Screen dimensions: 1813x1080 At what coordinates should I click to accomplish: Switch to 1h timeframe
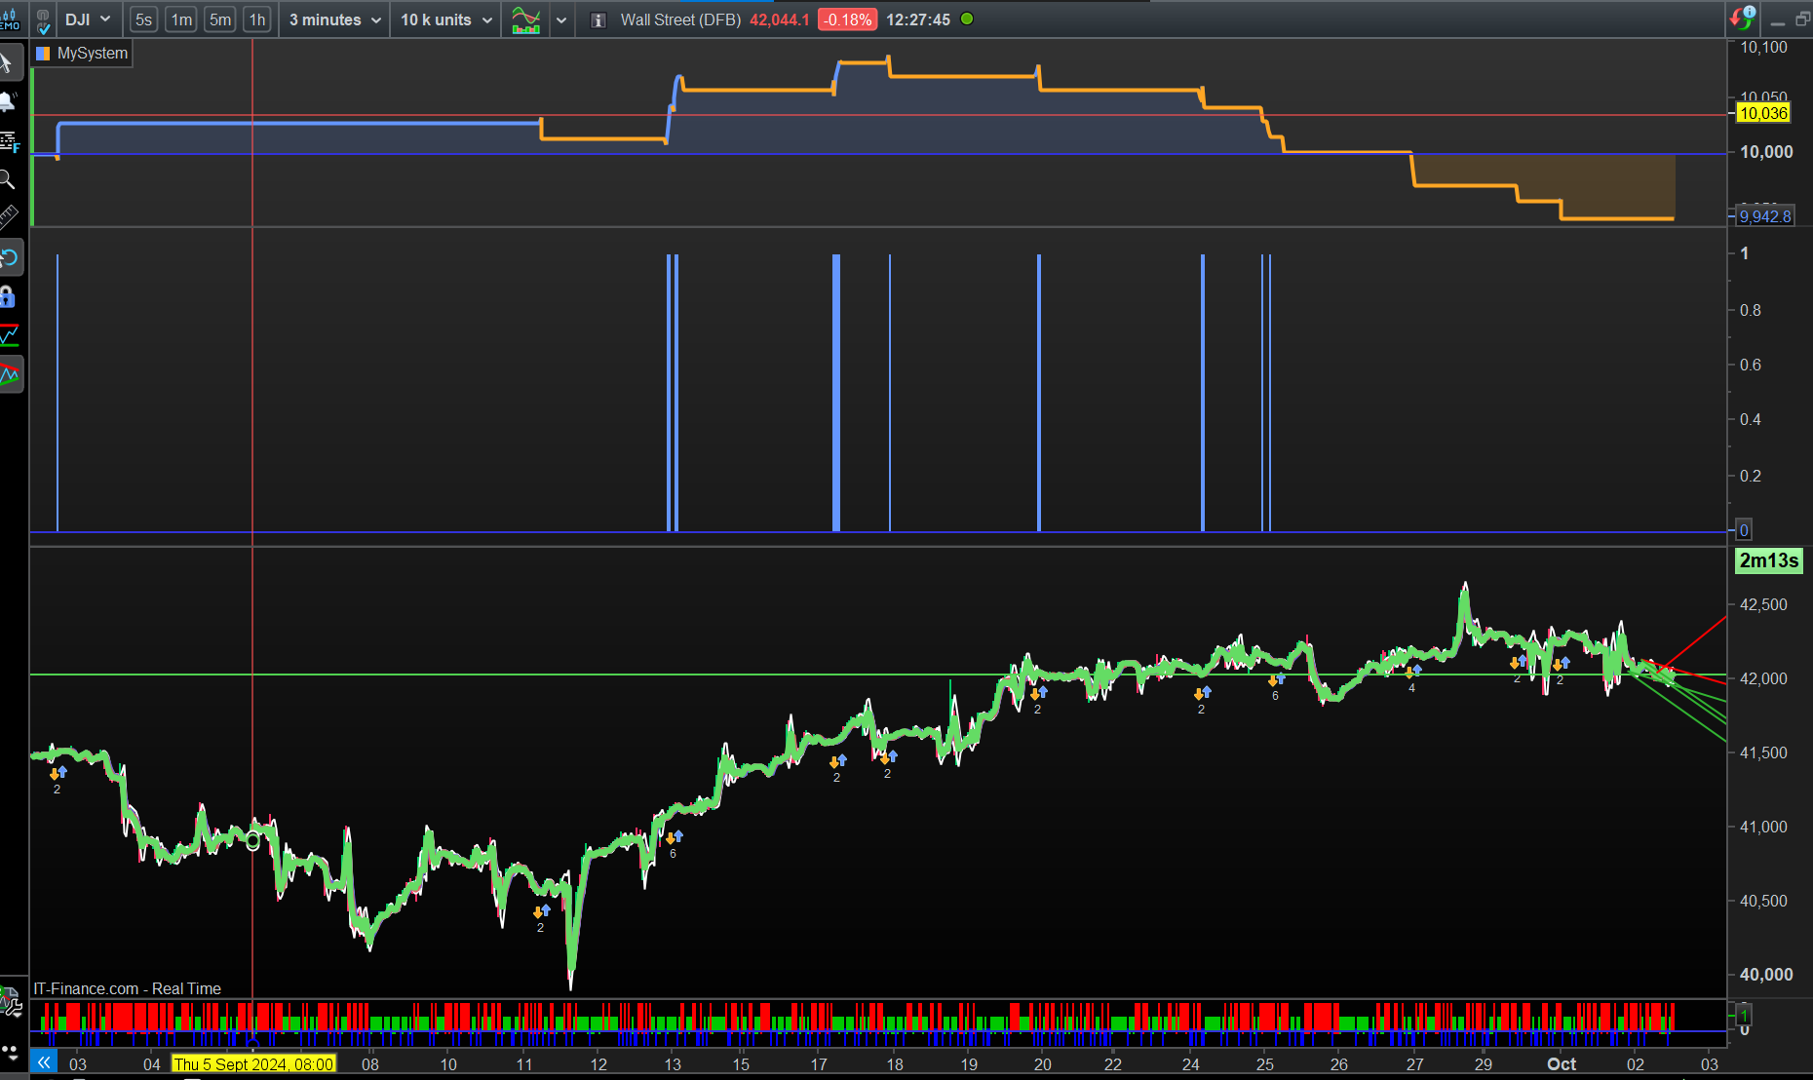click(x=257, y=19)
